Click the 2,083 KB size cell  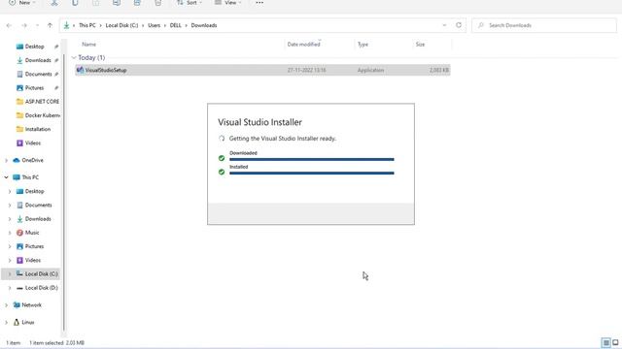438,70
